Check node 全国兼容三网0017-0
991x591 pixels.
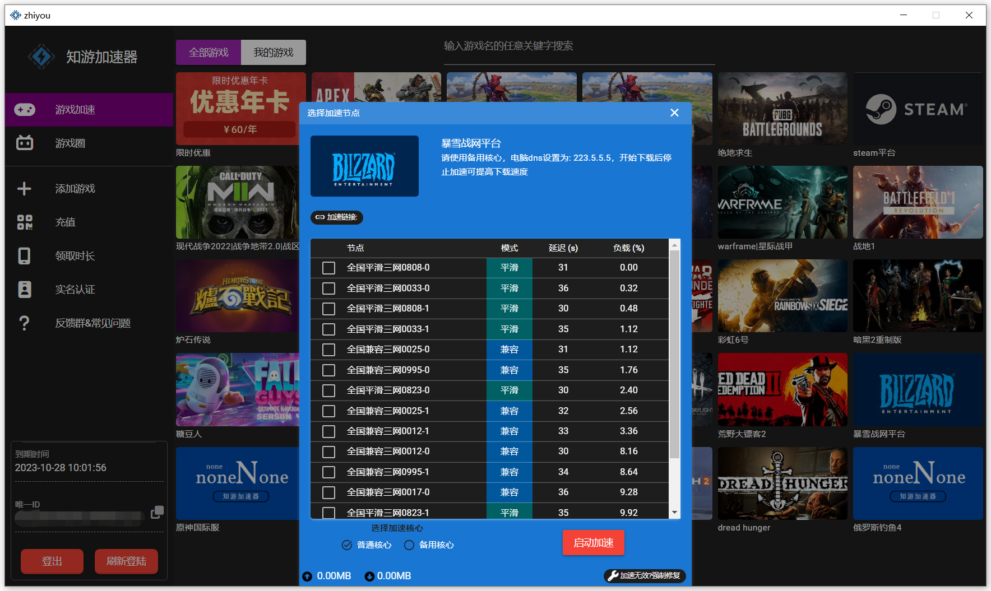point(328,492)
